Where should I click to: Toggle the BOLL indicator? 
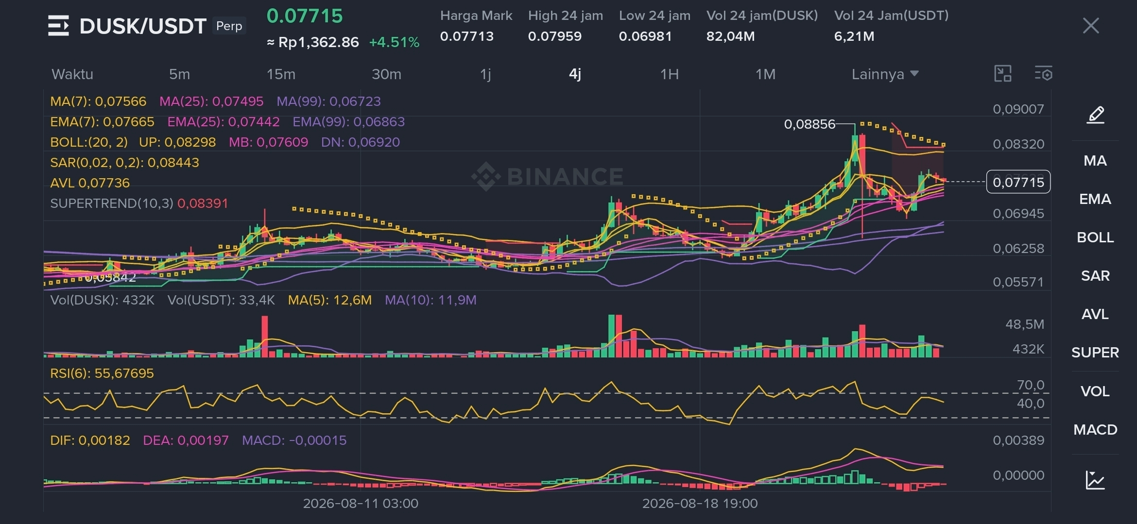click(x=1095, y=237)
